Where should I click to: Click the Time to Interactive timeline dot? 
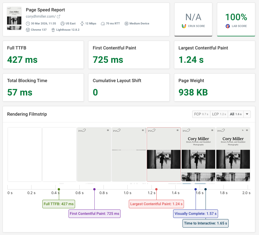(205, 189)
